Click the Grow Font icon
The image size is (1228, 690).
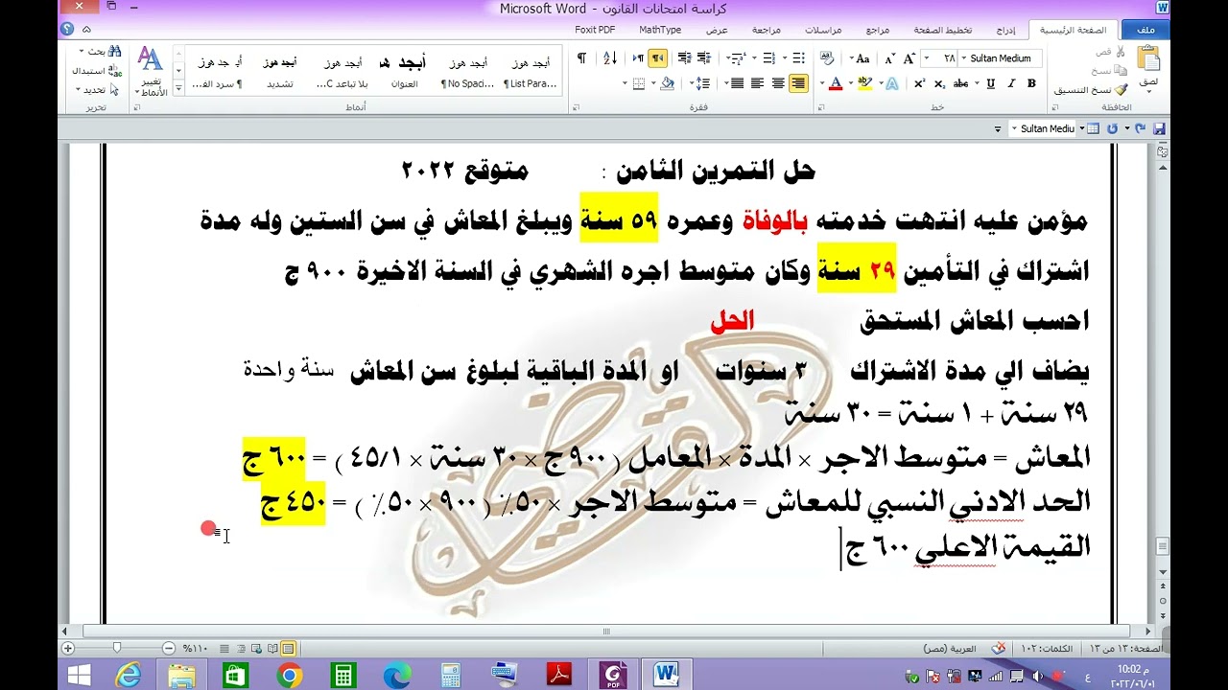tap(909, 58)
